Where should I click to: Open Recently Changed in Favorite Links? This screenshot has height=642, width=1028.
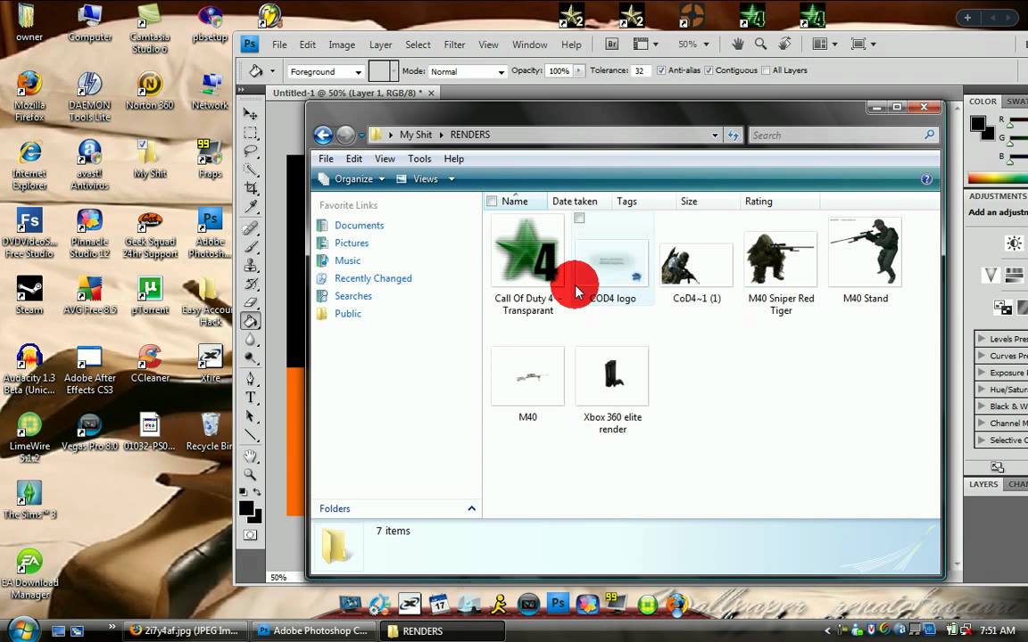(x=373, y=278)
